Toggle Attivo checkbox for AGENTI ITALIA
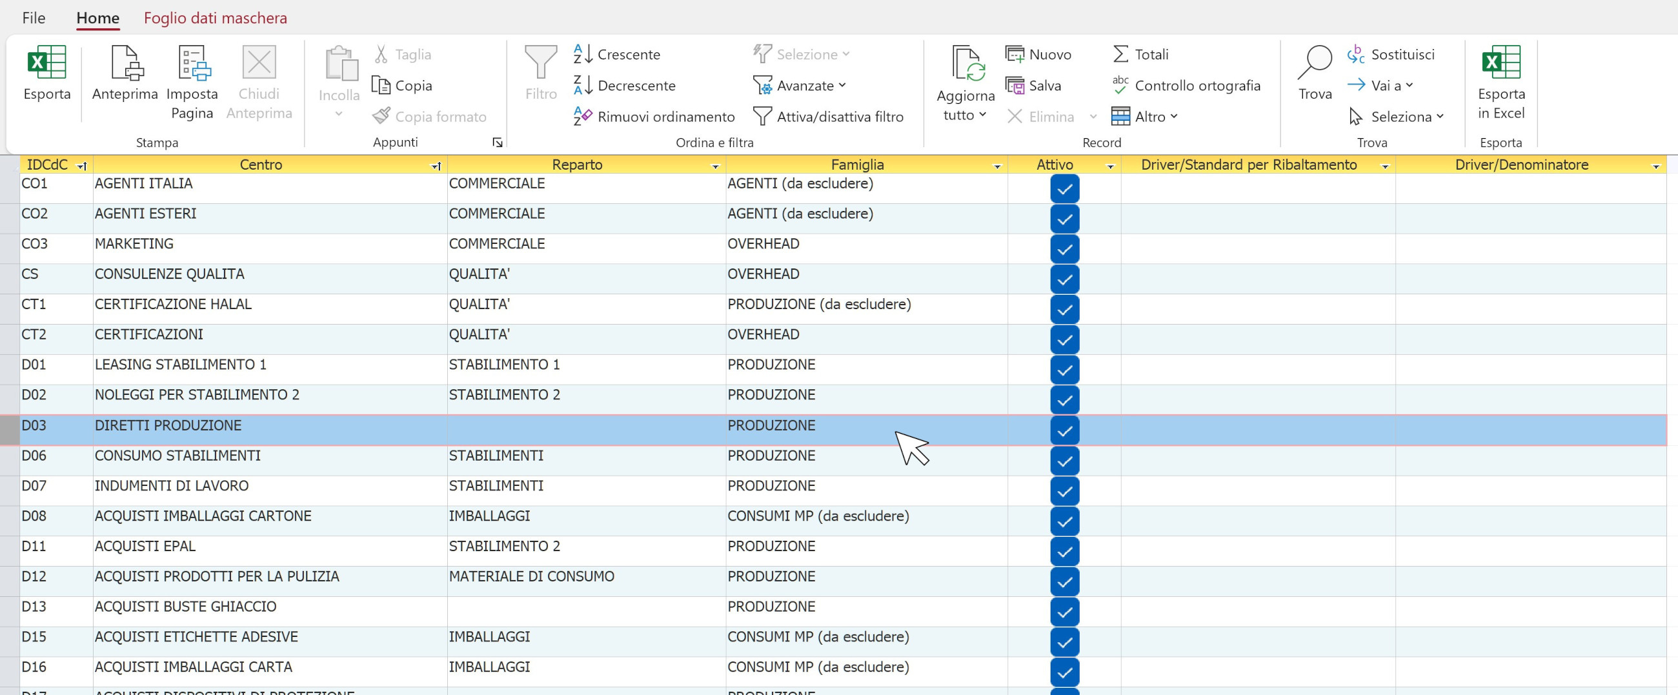 1064,189
